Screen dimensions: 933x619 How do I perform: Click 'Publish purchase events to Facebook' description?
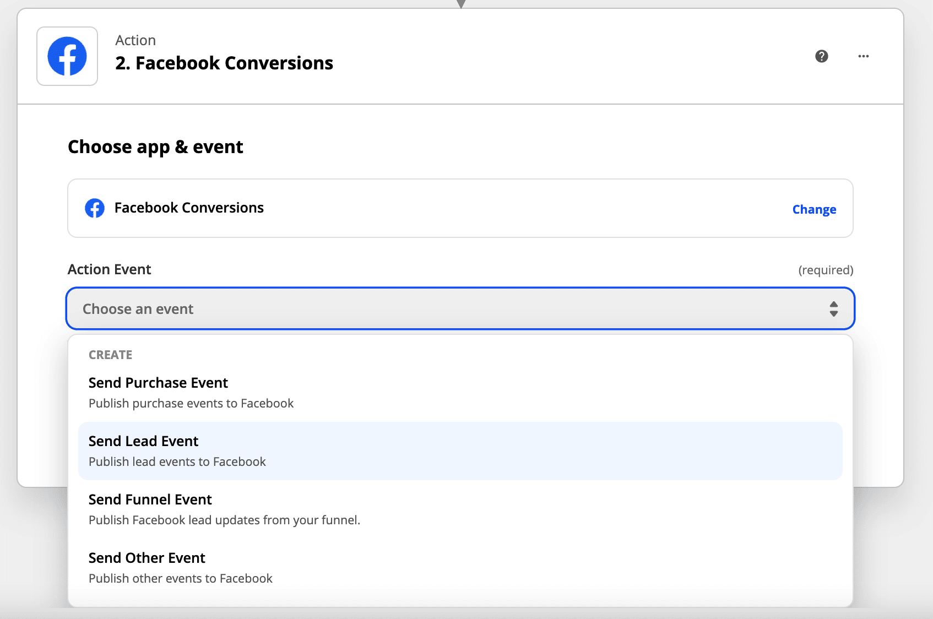click(191, 403)
